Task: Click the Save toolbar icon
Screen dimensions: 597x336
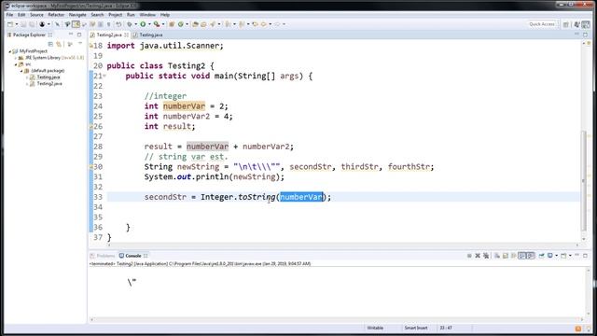Action: 23,24
